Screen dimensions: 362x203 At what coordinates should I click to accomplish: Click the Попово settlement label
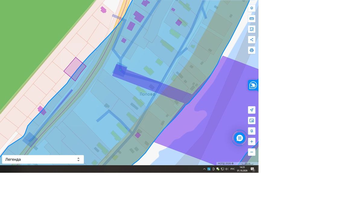(x=147, y=94)
